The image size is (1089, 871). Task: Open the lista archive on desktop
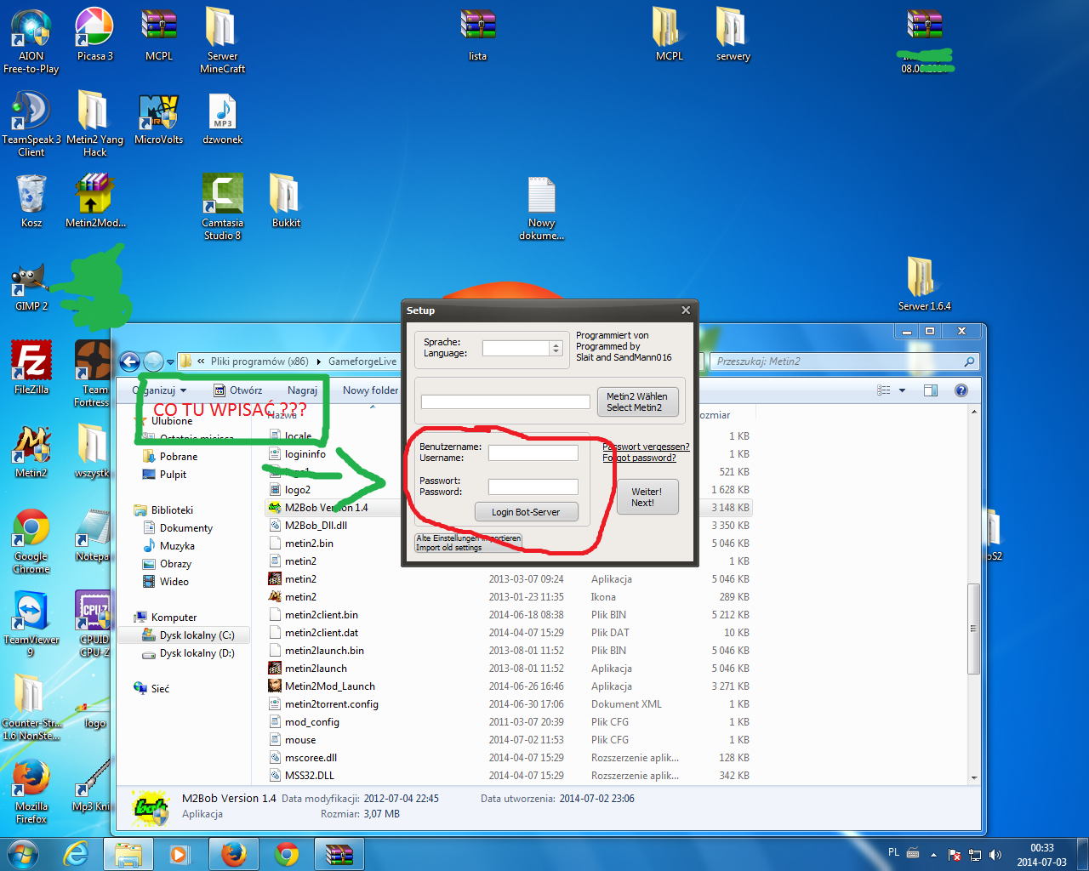point(477,35)
